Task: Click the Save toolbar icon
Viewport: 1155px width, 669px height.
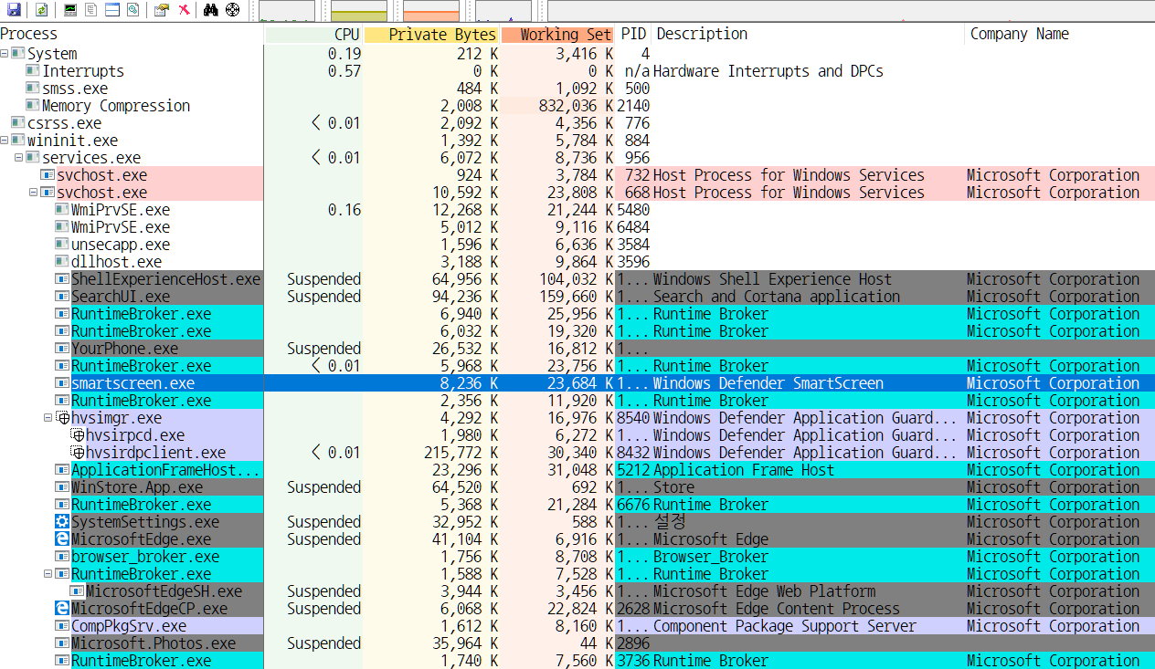Action: coord(14,10)
